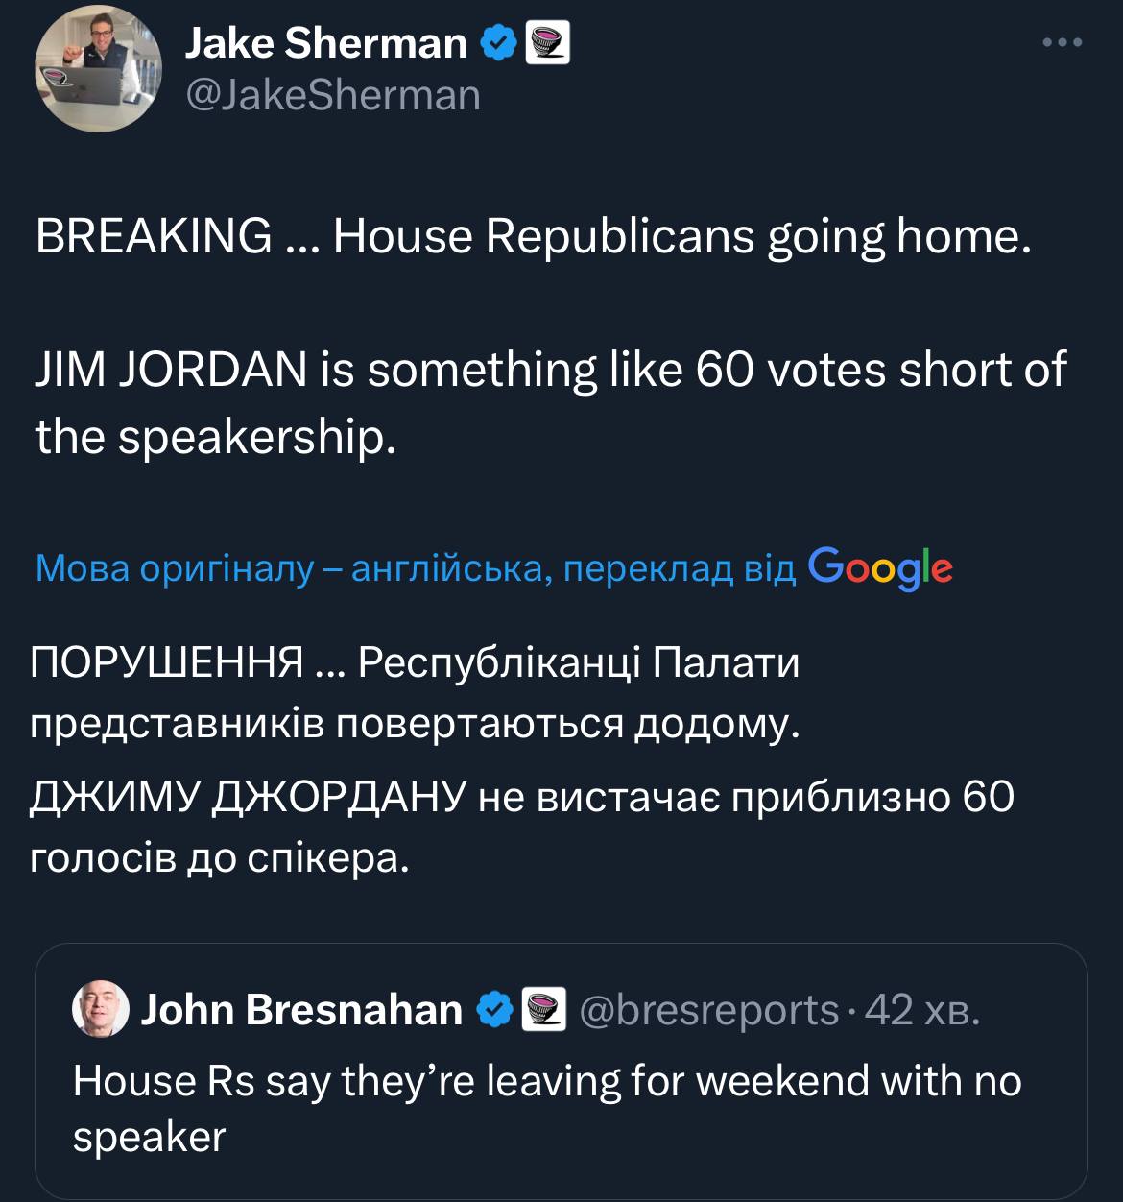Image resolution: width=1123 pixels, height=1202 pixels.
Task: Open the @JakeSherman handle link
Action: [331, 95]
